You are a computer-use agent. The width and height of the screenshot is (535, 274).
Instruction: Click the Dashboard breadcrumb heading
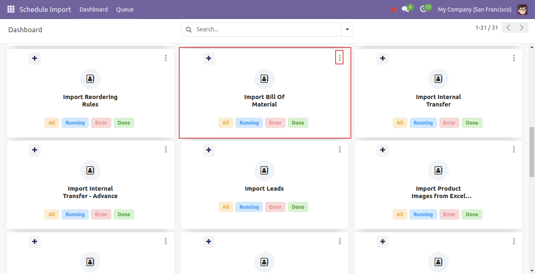tap(25, 30)
